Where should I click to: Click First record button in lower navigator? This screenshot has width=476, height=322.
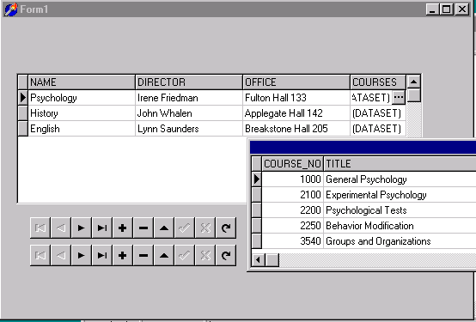[x=40, y=255]
